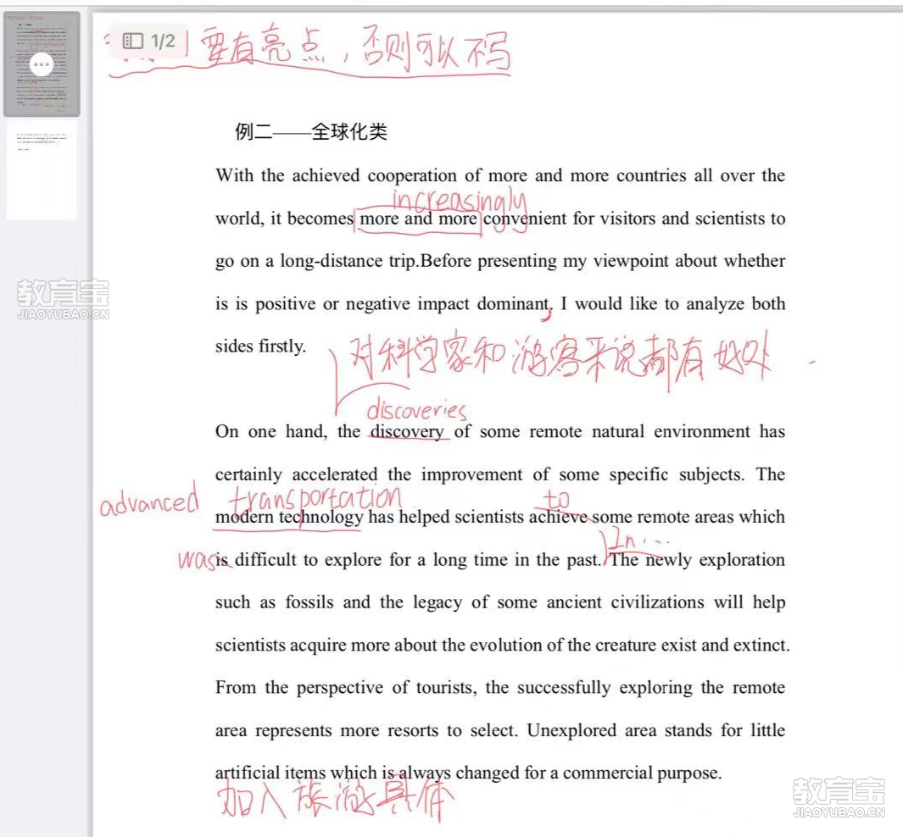Click the handwritten note "加入旅游具体"
This screenshot has height=837, width=903.
(x=335, y=800)
